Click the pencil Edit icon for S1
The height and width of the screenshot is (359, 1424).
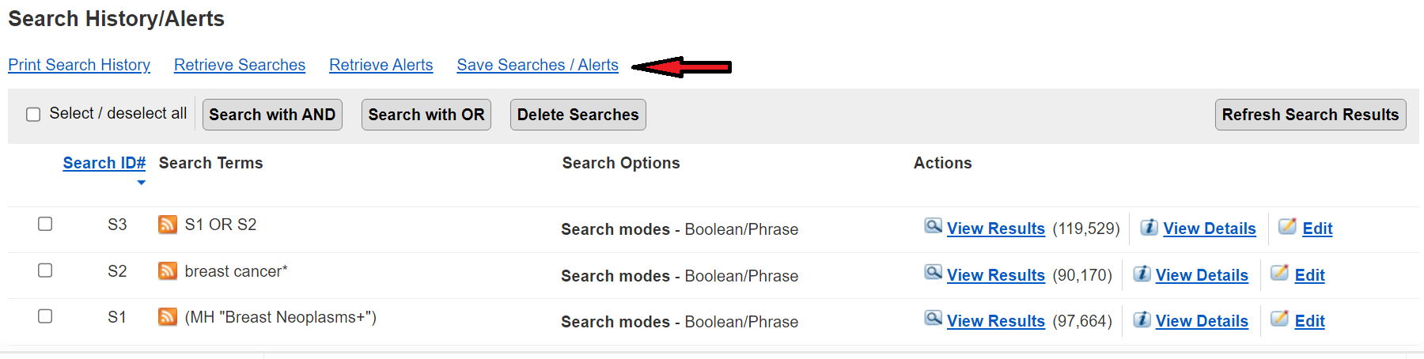1279,319
